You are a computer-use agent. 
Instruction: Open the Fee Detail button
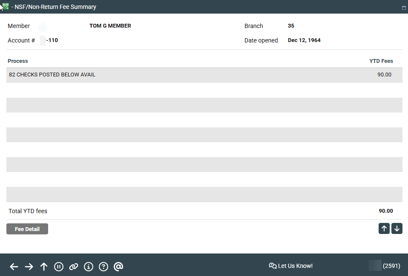click(x=27, y=229)
